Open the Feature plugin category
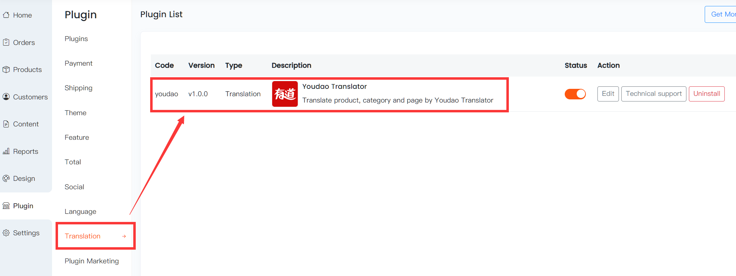 [x=77, y=137]
